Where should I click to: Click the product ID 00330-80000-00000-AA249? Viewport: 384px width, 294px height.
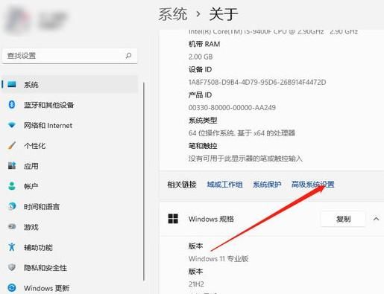point(232,107)
